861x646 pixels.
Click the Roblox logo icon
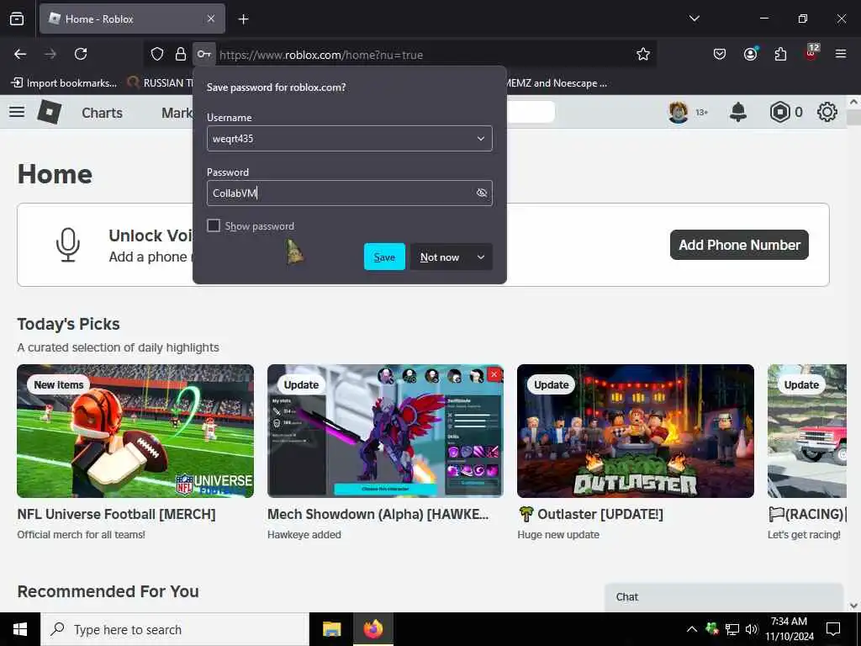50,112
